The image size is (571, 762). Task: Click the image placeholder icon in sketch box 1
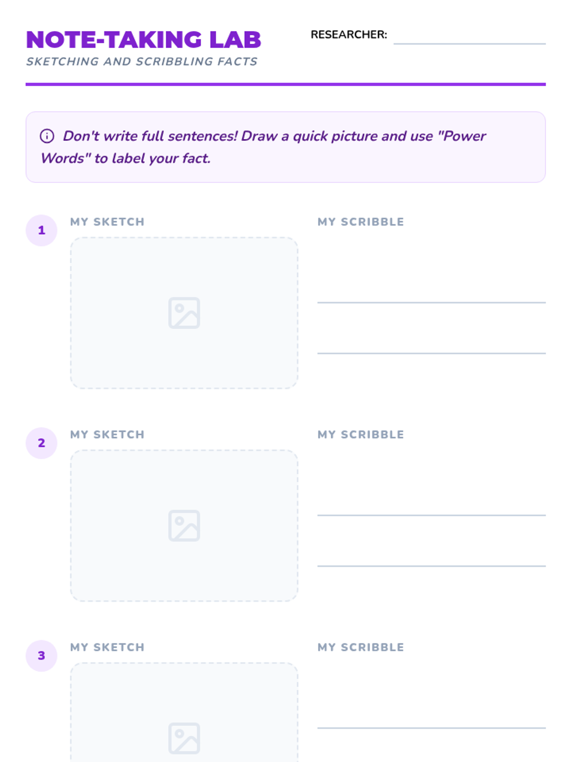(184, 313)
